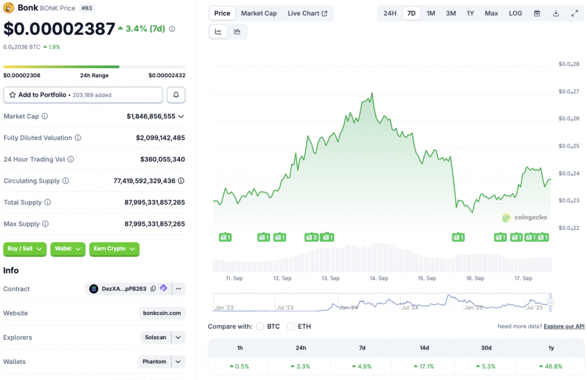Image resolution: width=587 pixels, height=380 pixels.
Task: Click the Bonk coin logo icon
Action: pyautogui.click(x=9, y=7)
